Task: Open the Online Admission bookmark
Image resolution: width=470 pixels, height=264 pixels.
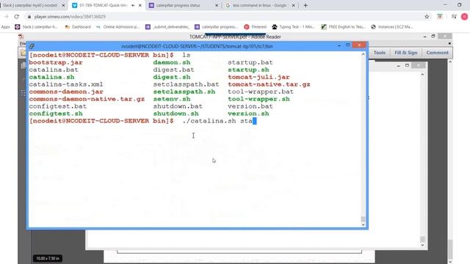Action: 117,27
